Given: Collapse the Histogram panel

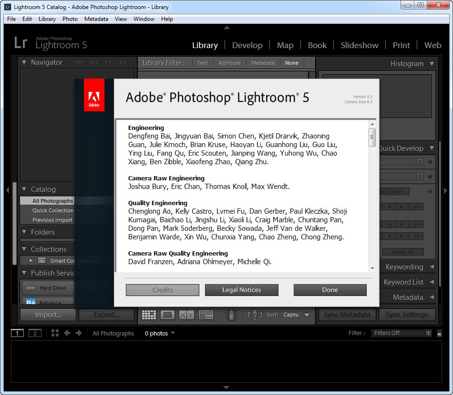Looking at the screenshot, I should click(x=432, y=64).
